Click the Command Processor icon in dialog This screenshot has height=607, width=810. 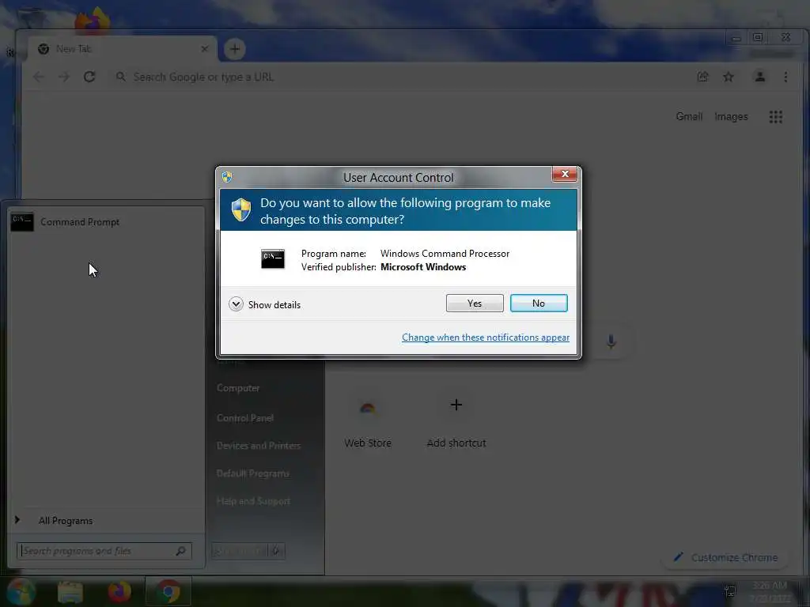273,258
